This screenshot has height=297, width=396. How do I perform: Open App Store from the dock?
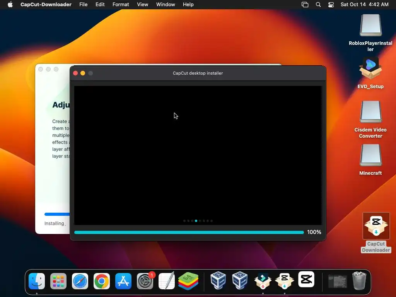click(x=123, y=281)
